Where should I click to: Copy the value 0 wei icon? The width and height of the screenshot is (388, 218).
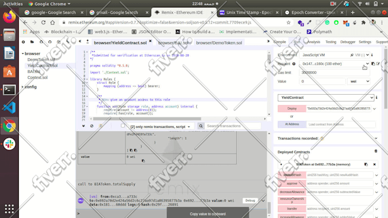pyautogui.click(x=143, y=161)
